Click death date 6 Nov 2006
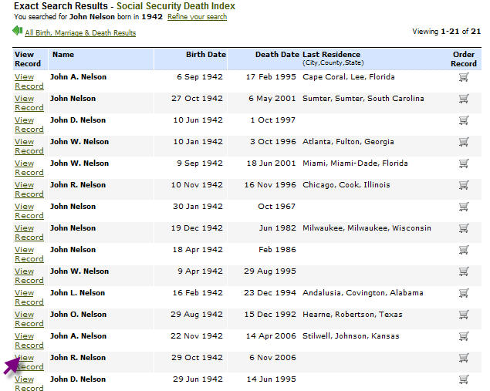Image resolution: width=490 pixels, height=391 pixels. click(272, 357)
